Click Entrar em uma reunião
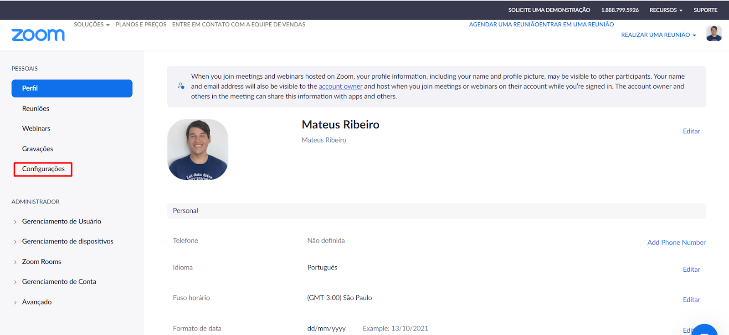This screenshot has width=729, height=335. [x=577, y=25]
